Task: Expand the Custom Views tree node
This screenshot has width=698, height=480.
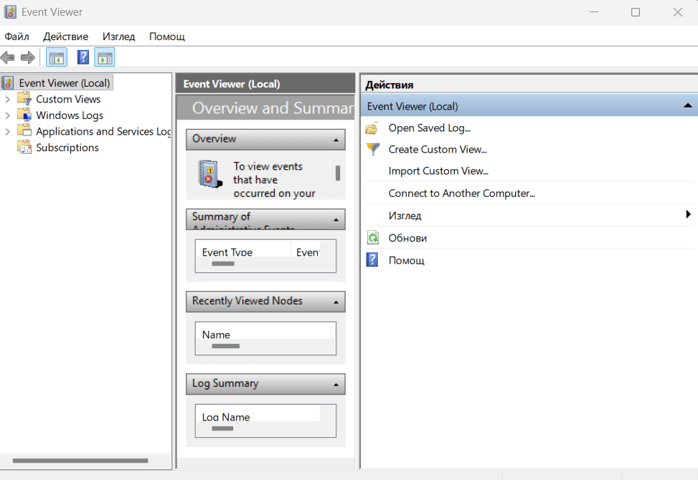Action: [x=7, y=100]
